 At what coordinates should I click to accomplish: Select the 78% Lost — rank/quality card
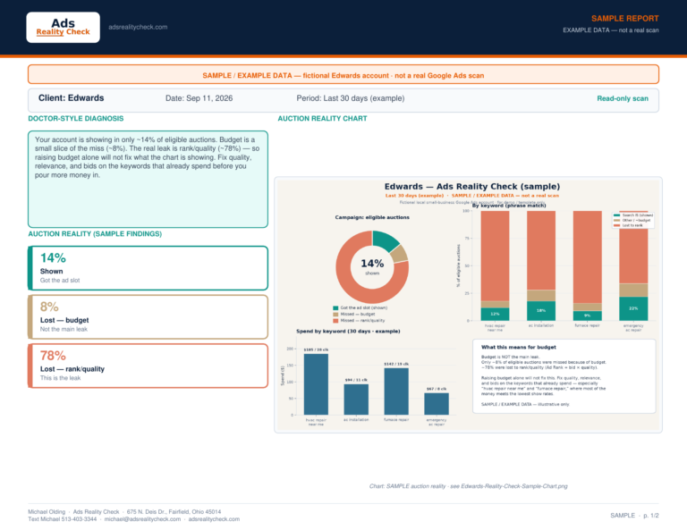pos(148,366)
